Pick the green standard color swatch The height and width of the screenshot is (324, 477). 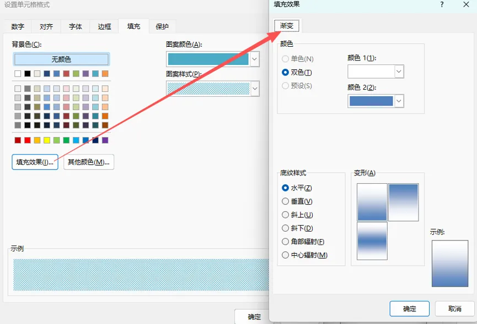66,140
